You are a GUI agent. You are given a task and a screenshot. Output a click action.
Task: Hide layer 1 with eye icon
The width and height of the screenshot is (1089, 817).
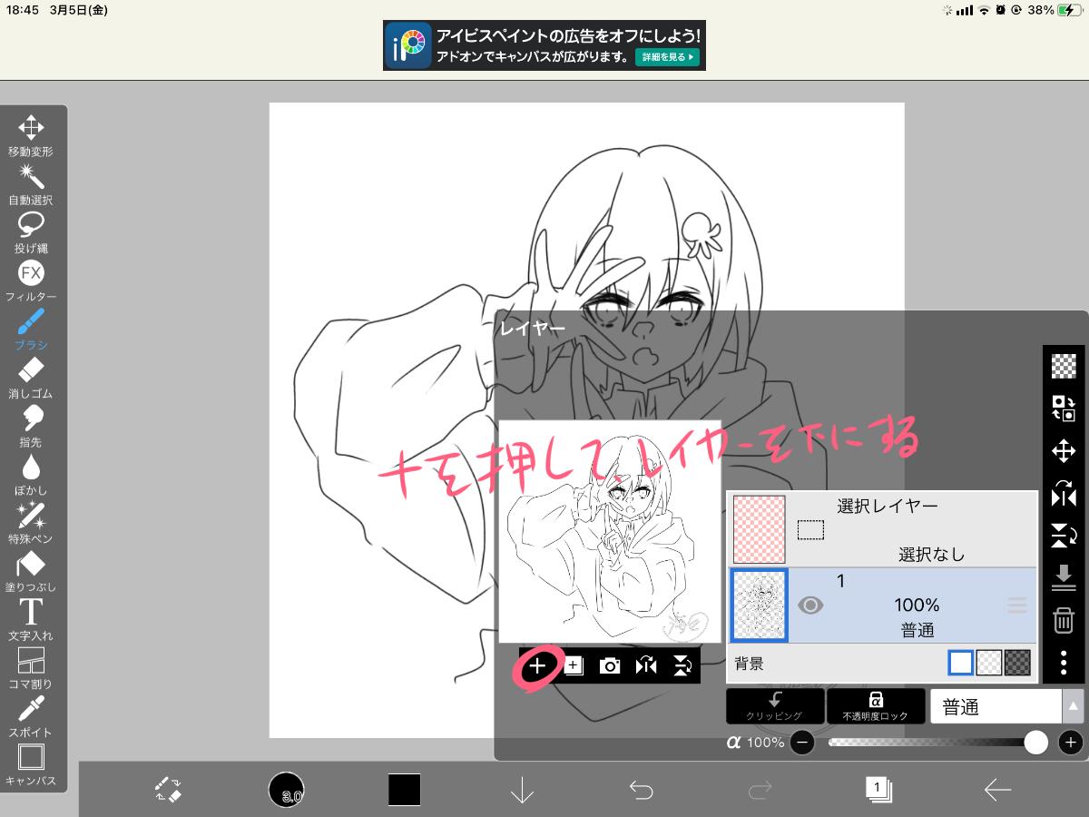tap(810, 605)
